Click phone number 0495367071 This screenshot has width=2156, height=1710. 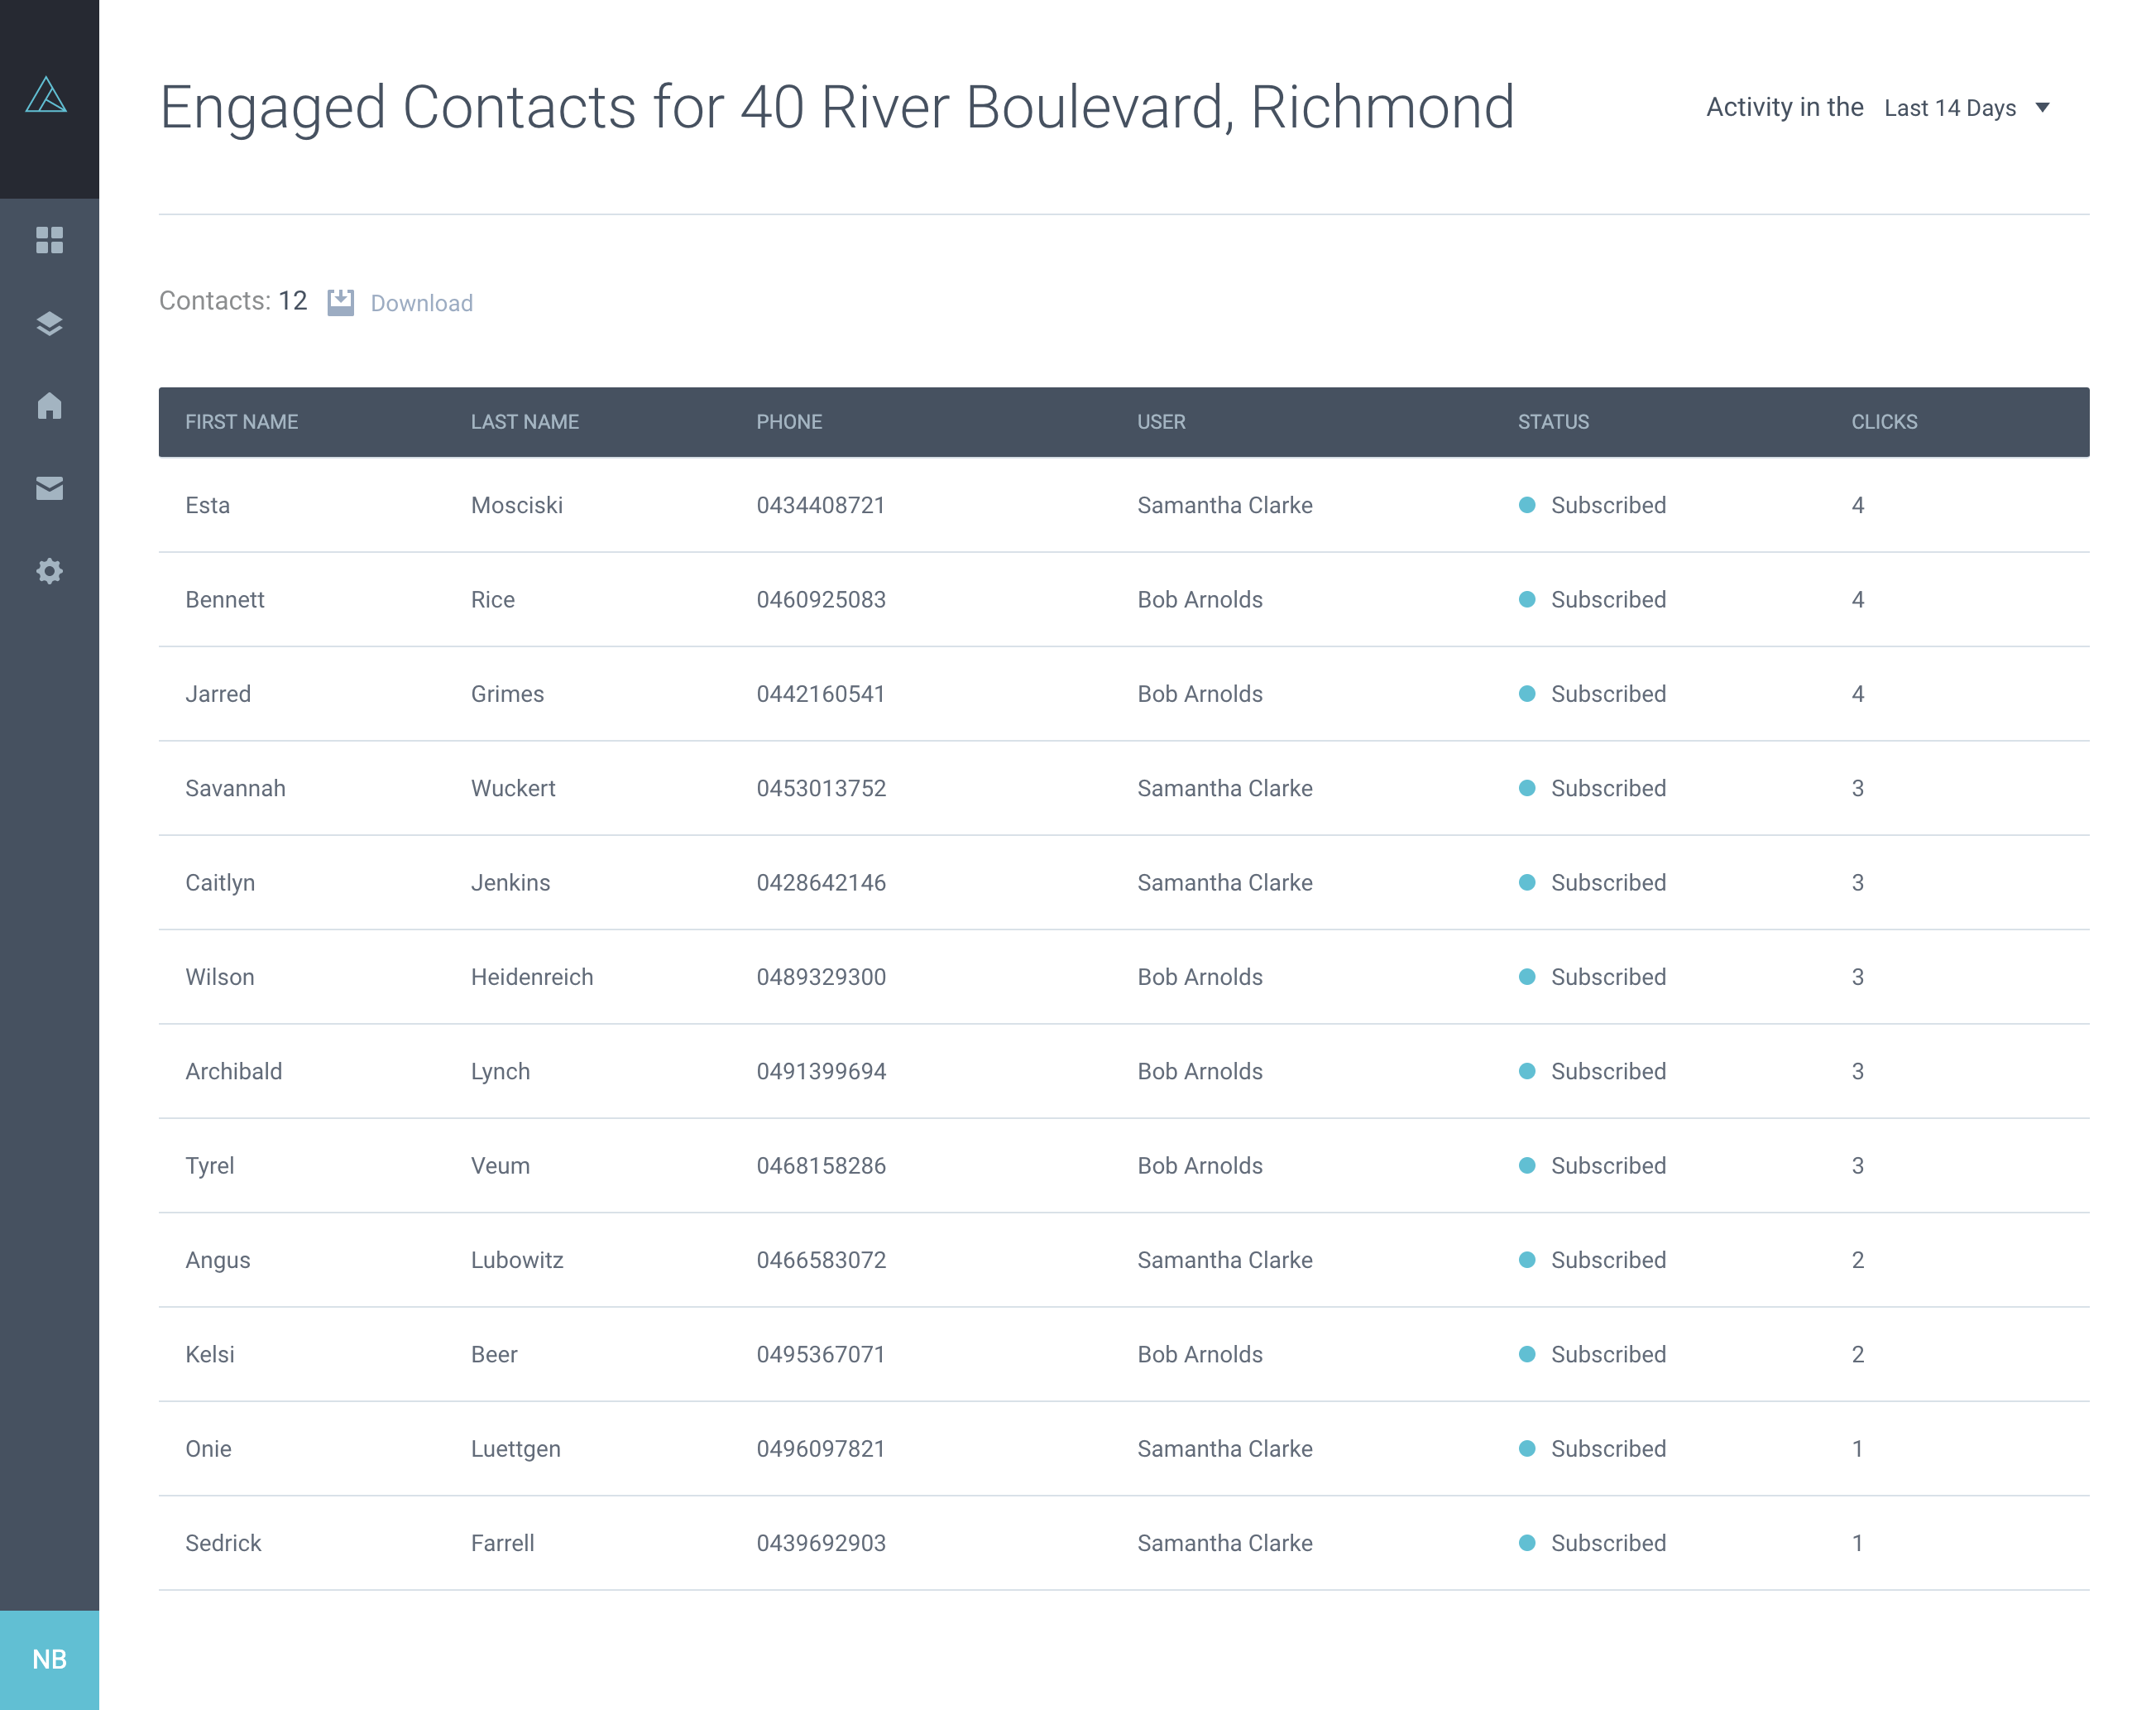(x=821, y=1354)
